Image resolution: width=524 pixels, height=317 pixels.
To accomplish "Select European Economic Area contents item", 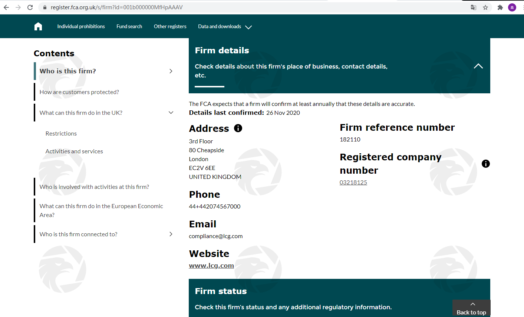I will tap(101, 210).
